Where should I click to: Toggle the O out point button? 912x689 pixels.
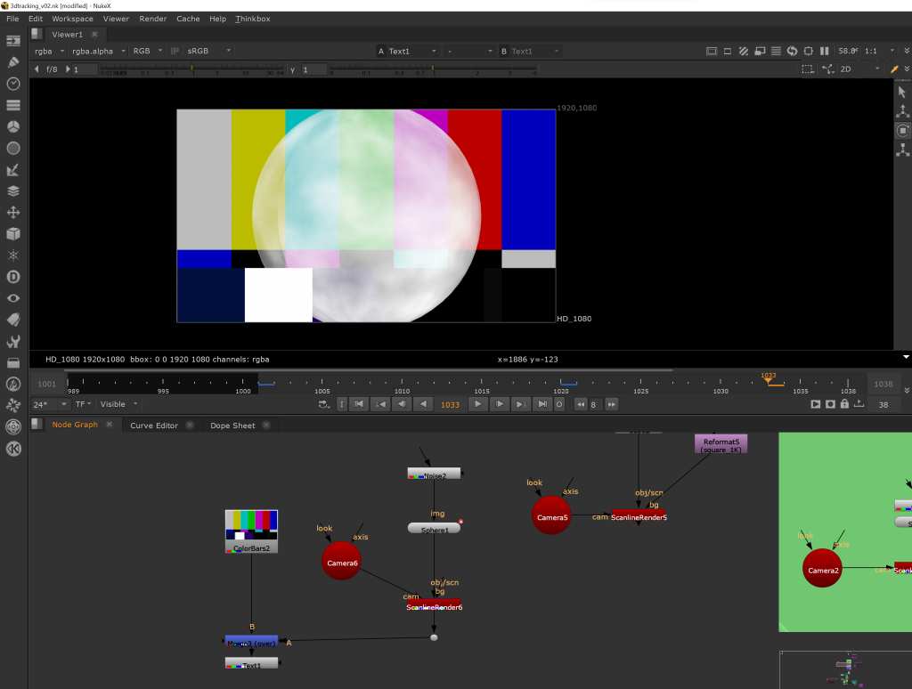coord(559,405)
